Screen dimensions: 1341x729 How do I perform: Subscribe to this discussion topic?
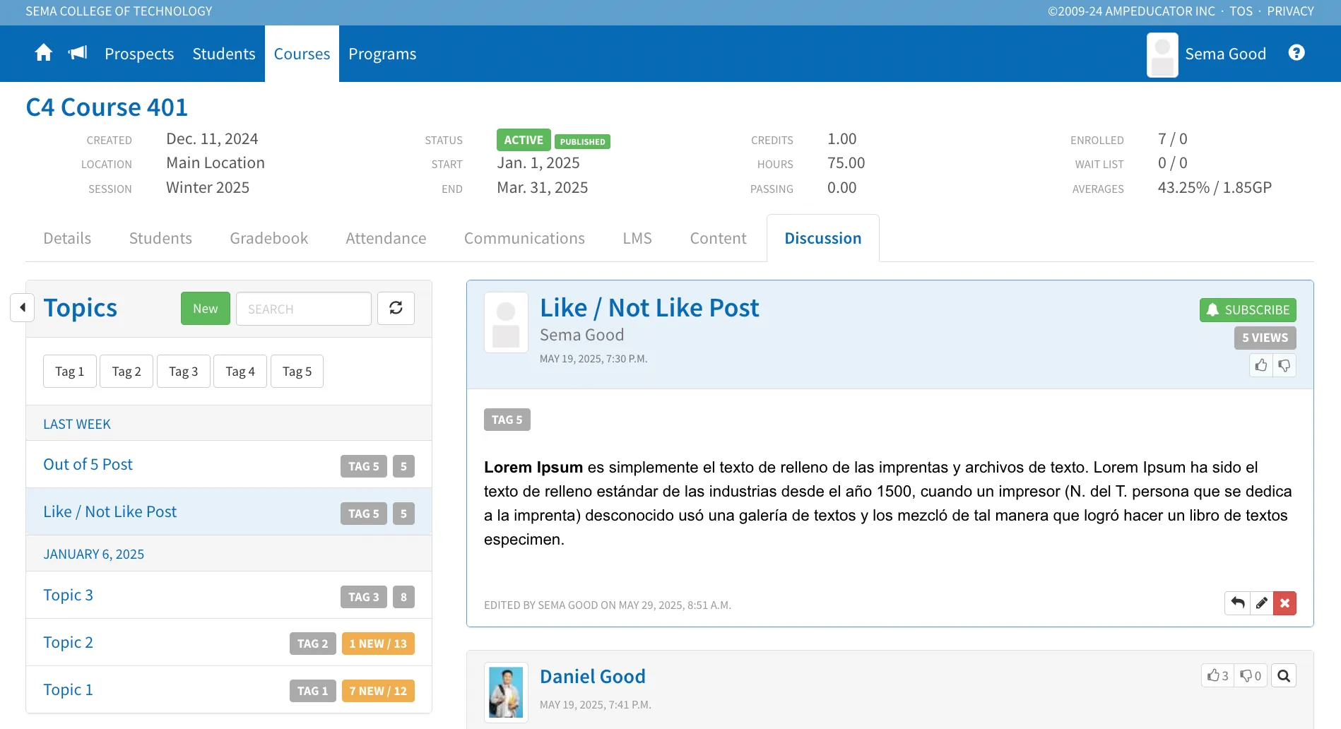(1248, 309)
